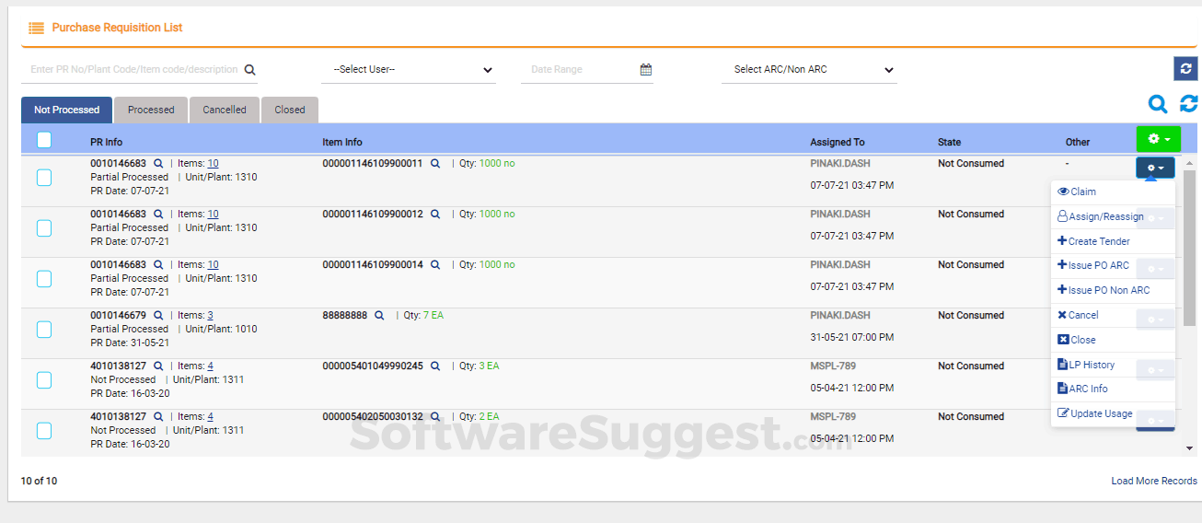Click the large blue search magnifier above the table
Image resolution: width=1202 pixels, height=523 pixels.
[1158, 105]
